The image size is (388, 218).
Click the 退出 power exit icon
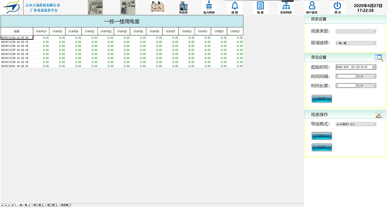(338, 7)
